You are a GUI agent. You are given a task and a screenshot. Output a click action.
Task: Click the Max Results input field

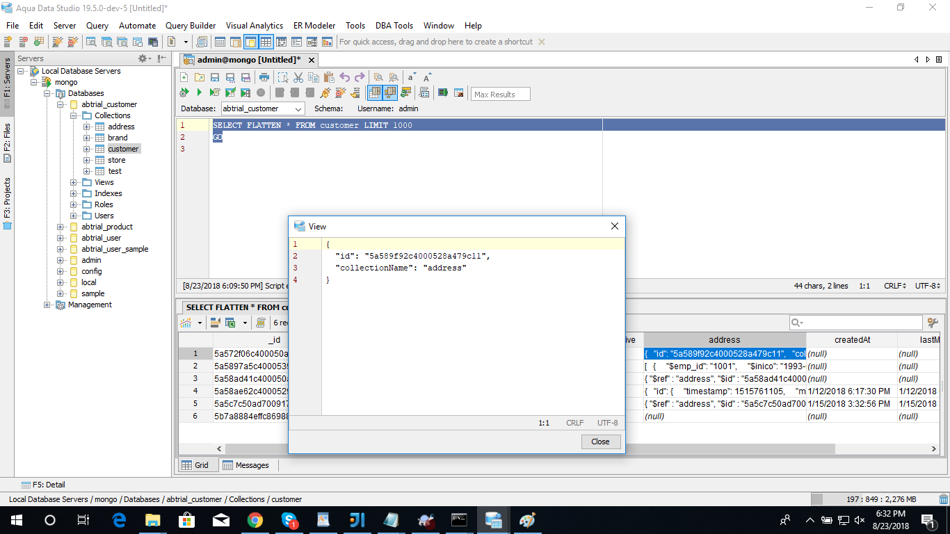[501, 94]
